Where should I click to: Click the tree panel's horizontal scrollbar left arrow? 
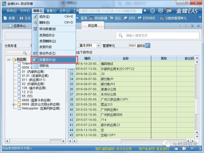[7, 141]
